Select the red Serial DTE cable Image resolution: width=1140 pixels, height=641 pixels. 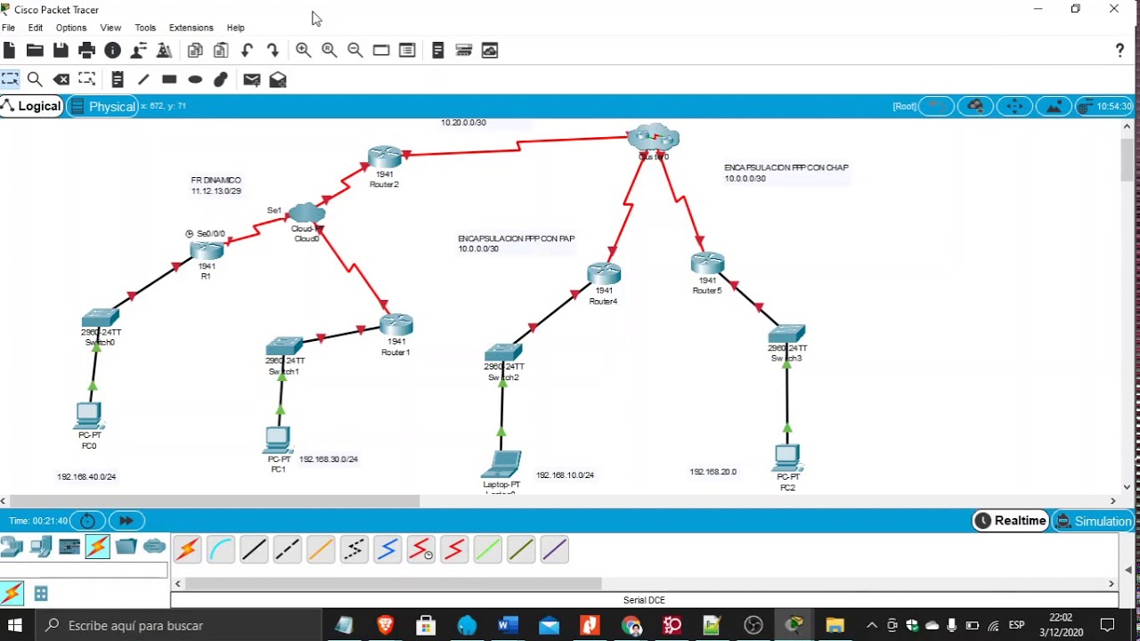(x=454, y=549)
